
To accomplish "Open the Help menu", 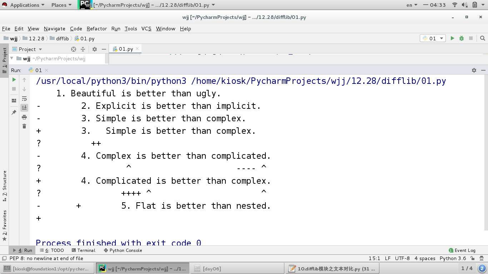I will (185, 29).
